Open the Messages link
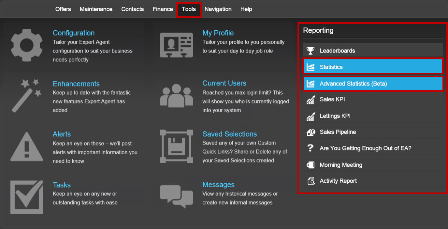This screenshot has height=229, width=448. coord(218,185)
